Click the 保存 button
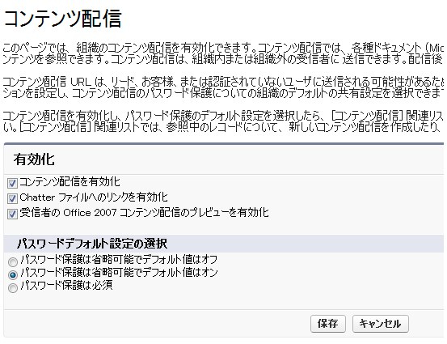The image size is (447, 344). click(x=328, y=324)
